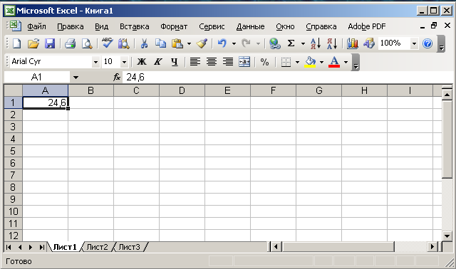The image size is (456, 269).
Task: Expand the Paste options arrow
Action: coord(189,44)
